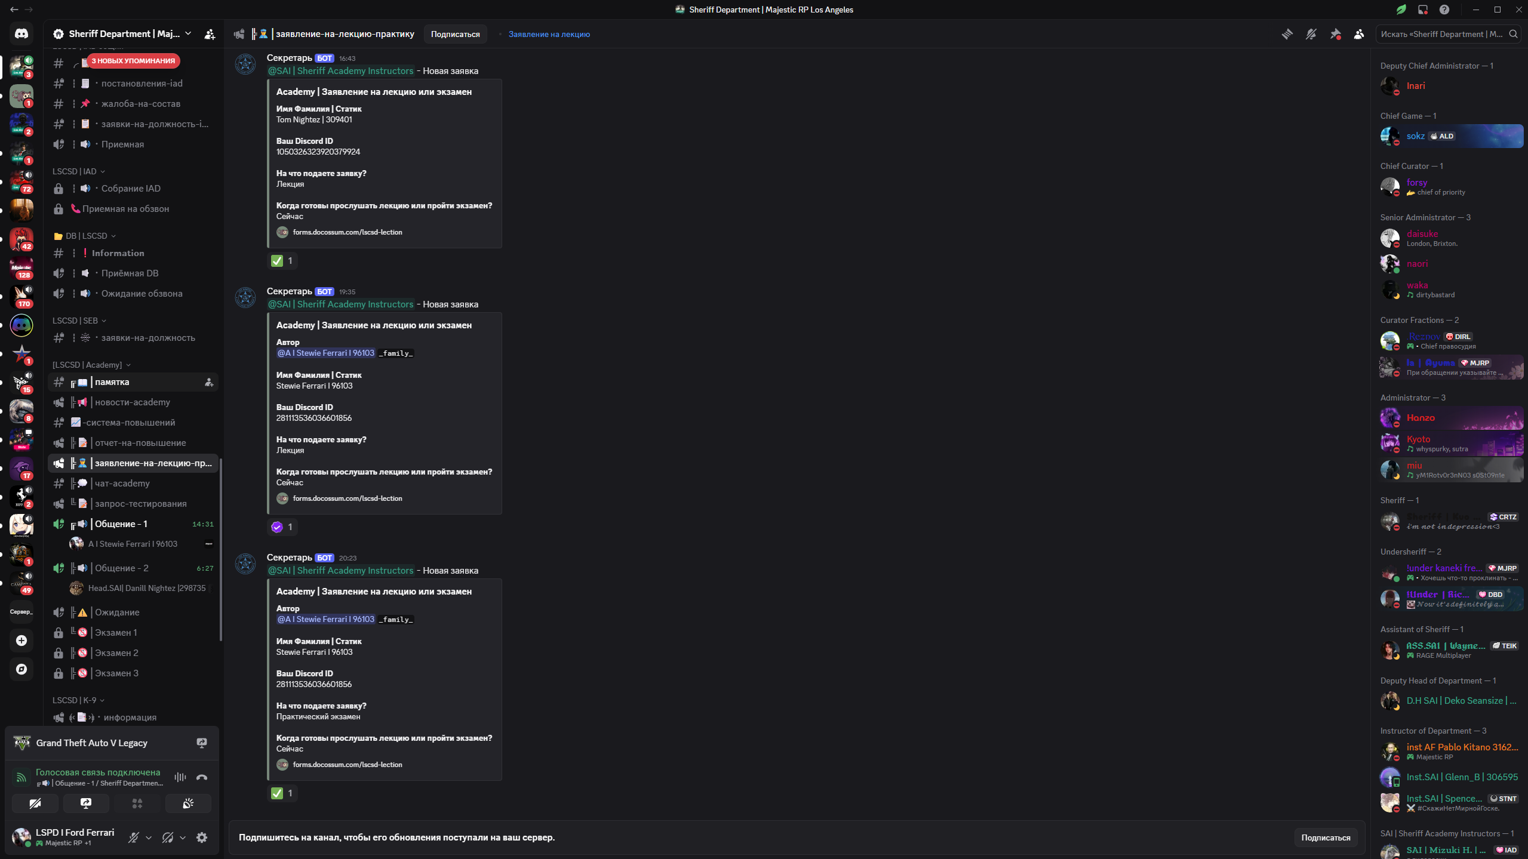Screen dimensions: 1528x859
Task: Open user settings gear icon
Action: [x=202, y=838]
